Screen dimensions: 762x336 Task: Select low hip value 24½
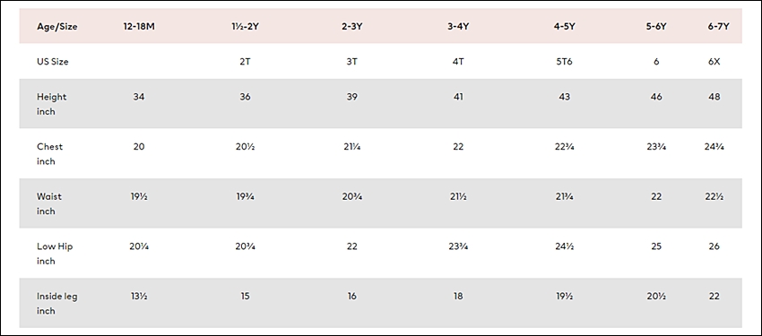click(x=564, y=246)
